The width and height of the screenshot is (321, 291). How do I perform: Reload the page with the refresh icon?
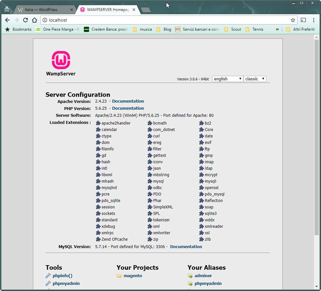coord(25,20)
